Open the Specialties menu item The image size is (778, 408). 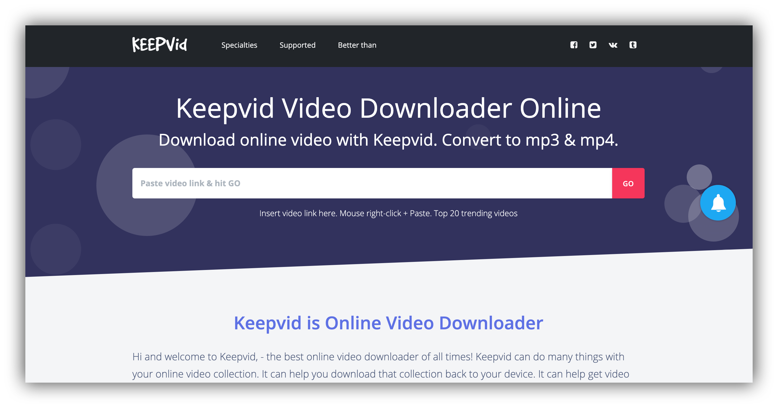(x=239, y=45)
